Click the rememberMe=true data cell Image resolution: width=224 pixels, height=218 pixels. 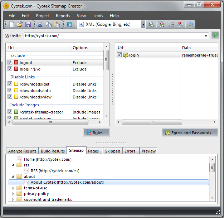coord(200,55)
